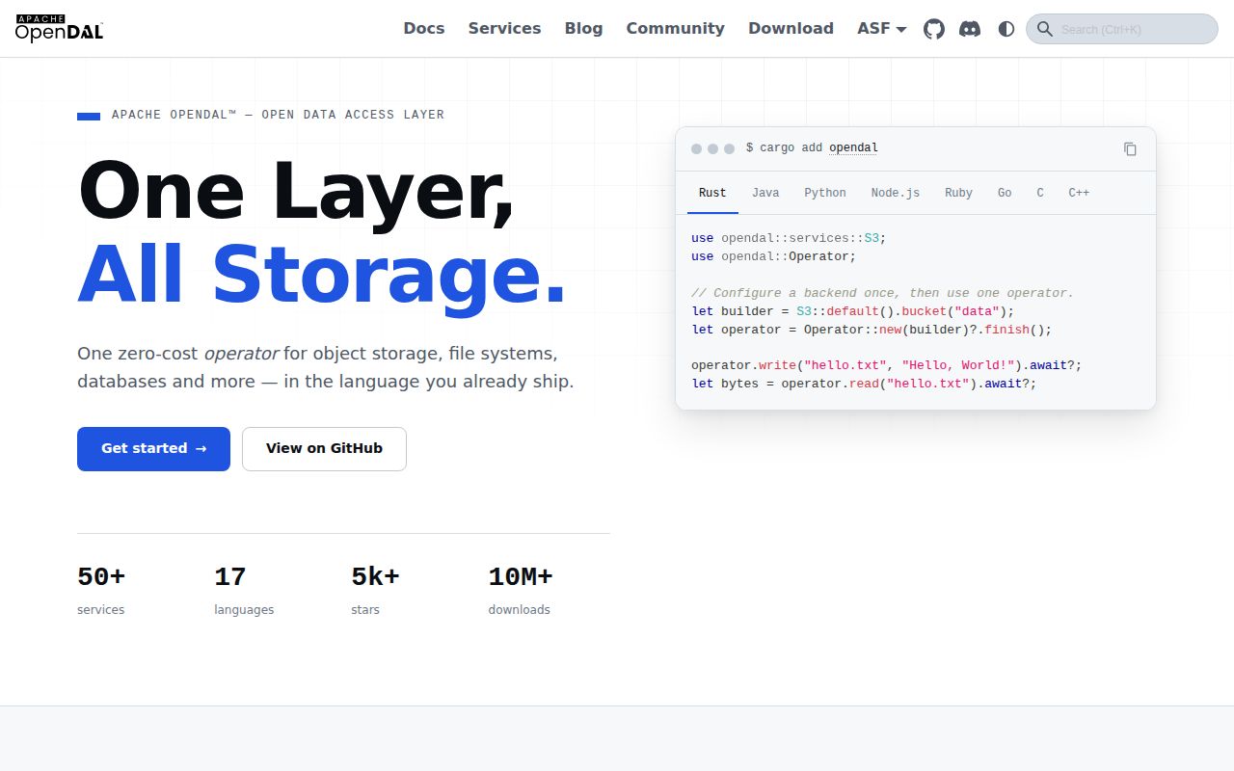The image size is (1234, 771).
Task: Switch to the Node.js tab
Action: point(896,193)
